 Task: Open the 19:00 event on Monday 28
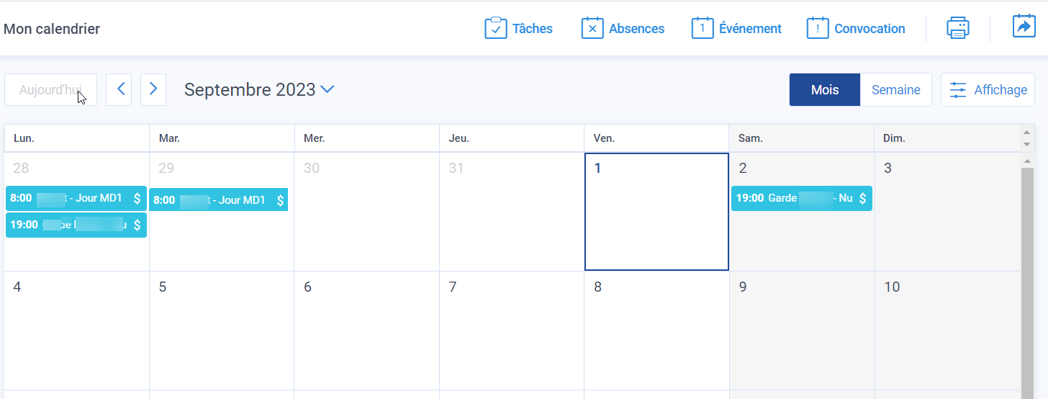point(76,225)
